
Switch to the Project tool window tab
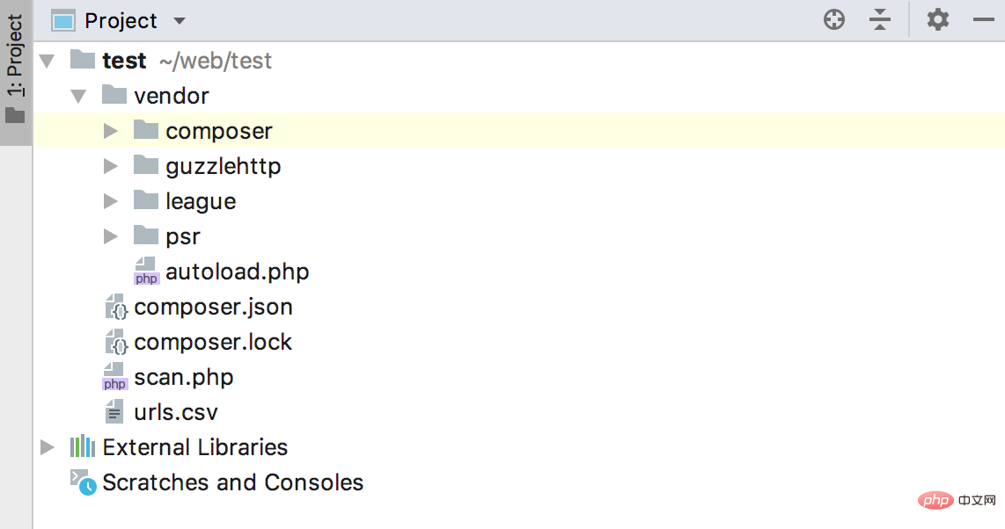tap(14, 53)
